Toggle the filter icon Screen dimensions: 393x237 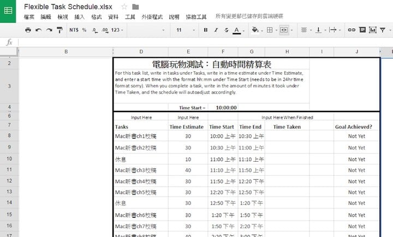click(x=383, y=30)
